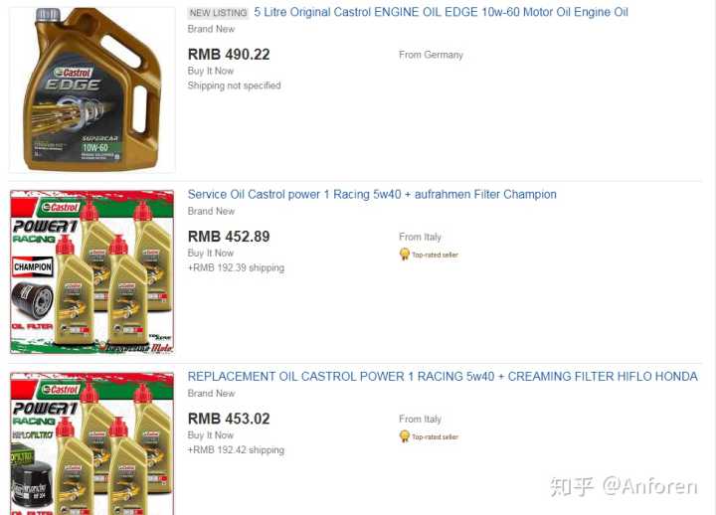This screenshot has width=716, height=515.
Task: Click the NEW LISTING label badge
Action: coord(218,13)
